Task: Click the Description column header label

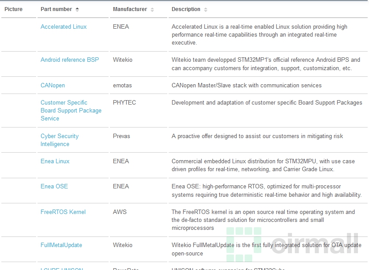Action: pos(186,9)
